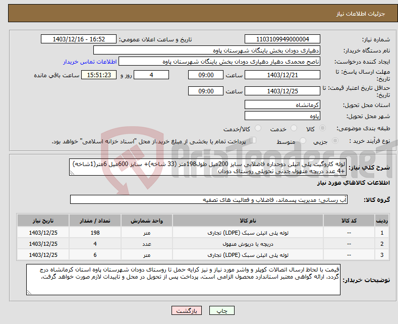Click the کد کالا column header

tap(349, 221)
